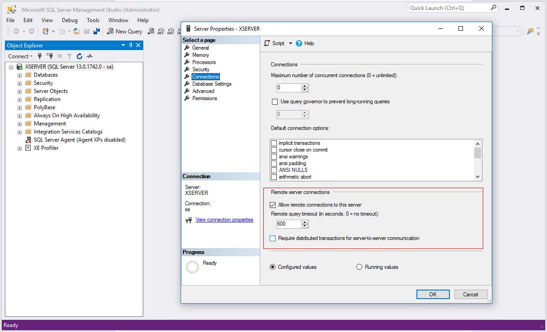Open the Debug menu

click(x=70, y=20)
